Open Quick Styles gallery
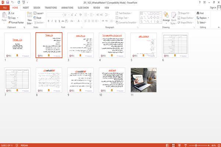 173,18
